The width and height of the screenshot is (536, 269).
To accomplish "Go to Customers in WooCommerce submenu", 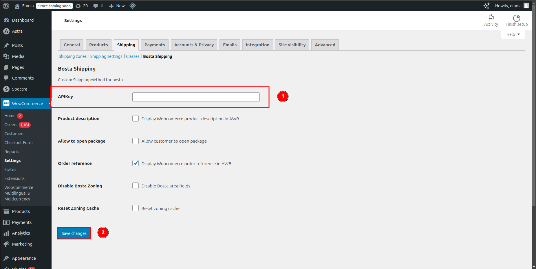I will tap(14, 134).
